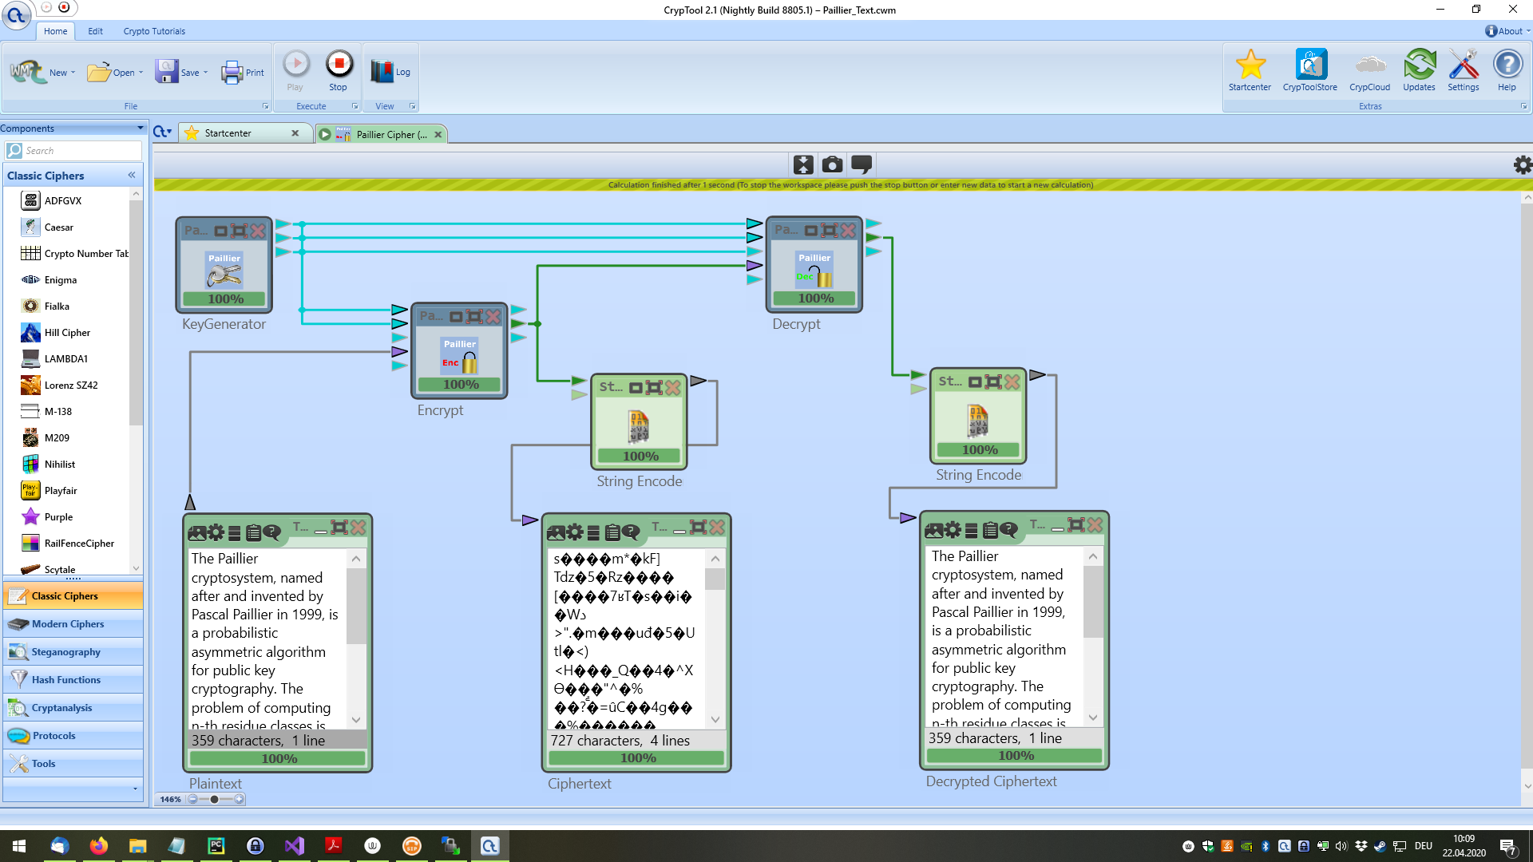Open the Crypto Tutorials tab

pyautogui.click(x=154, y=31)
